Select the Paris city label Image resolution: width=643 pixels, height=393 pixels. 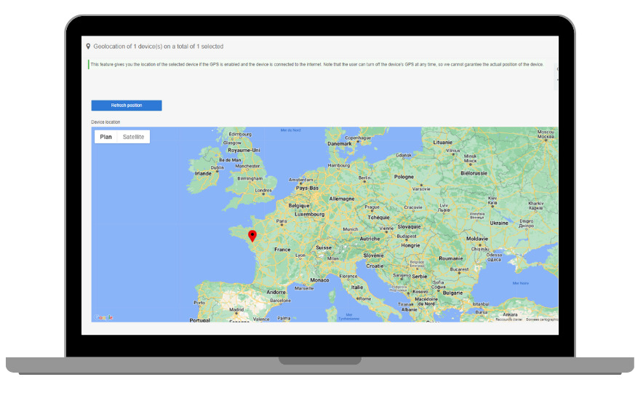coord(281,221)
